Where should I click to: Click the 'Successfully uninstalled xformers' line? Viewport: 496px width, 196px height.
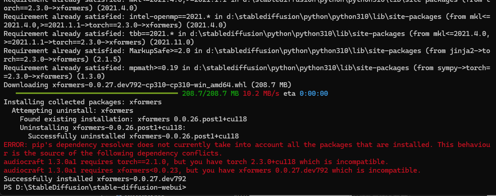pyautogui.click(x=133, y=136)
